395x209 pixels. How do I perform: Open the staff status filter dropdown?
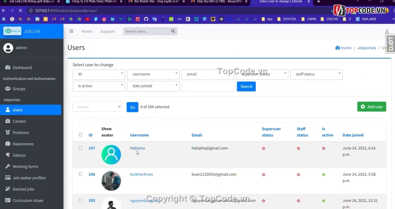[x=316, y=75]
